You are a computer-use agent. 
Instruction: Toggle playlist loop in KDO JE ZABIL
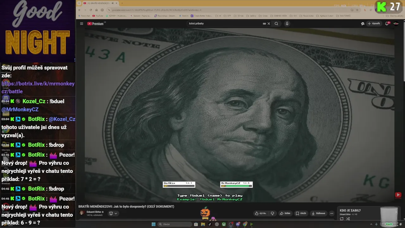[x=342, y=218]
